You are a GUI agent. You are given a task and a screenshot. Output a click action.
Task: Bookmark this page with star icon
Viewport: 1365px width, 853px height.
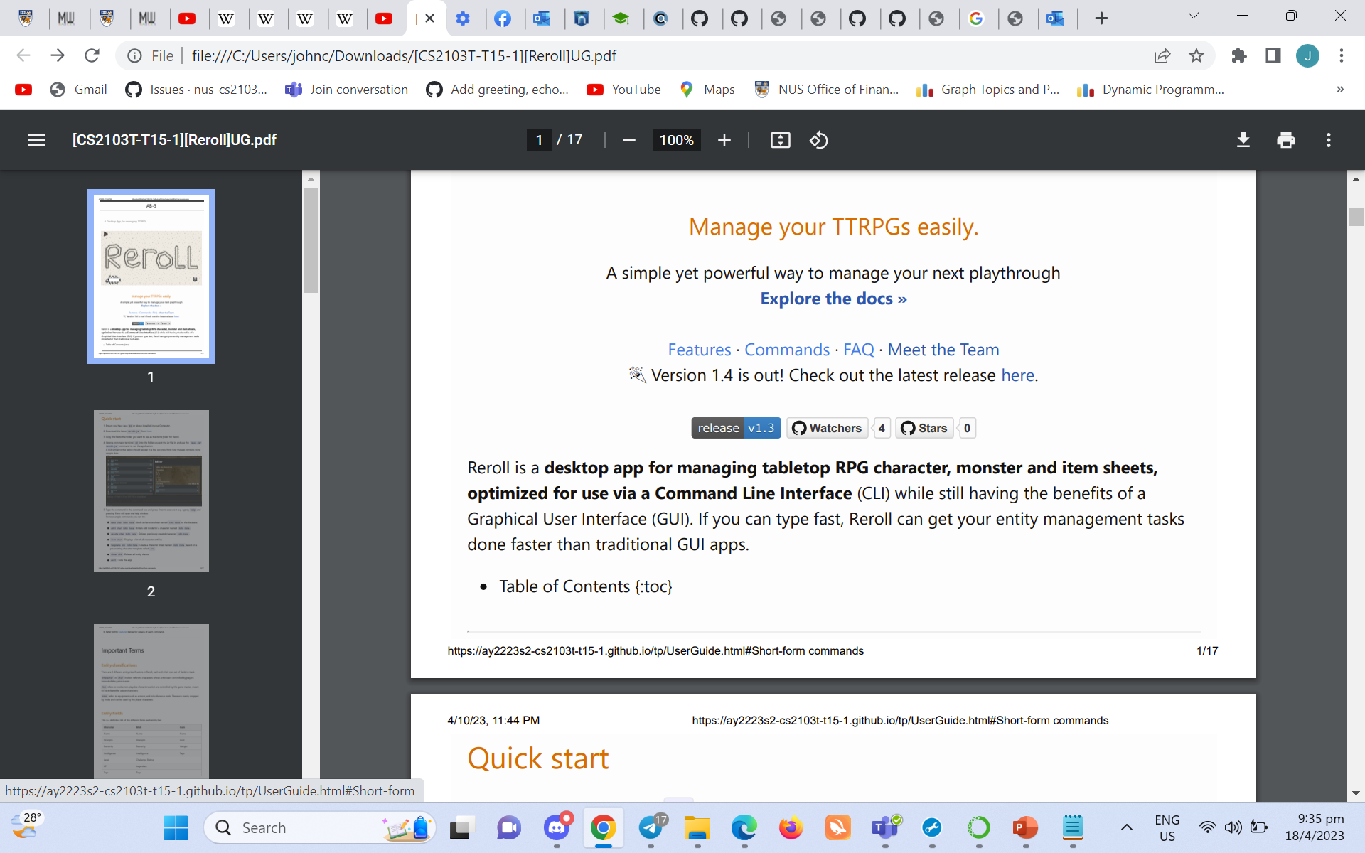coord(1197,55)
